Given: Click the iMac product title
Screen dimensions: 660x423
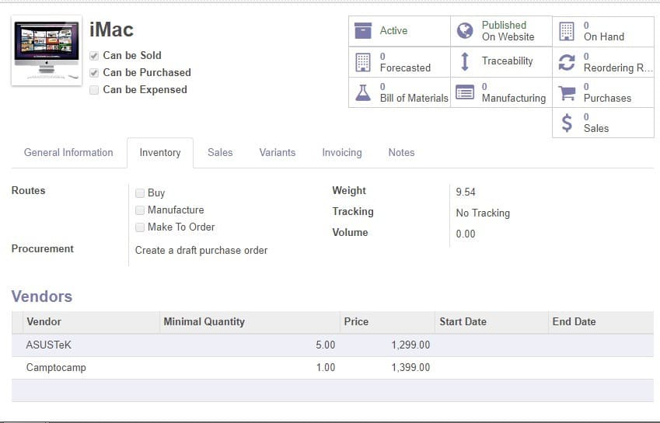Looking at the screenshot, I should (111, 29).
